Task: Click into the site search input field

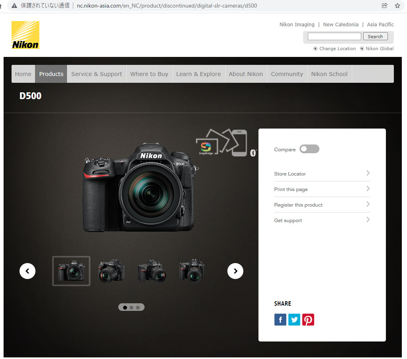Action: tap(335, 37)
